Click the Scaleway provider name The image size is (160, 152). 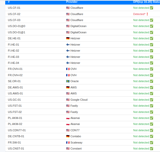(76, 142)
